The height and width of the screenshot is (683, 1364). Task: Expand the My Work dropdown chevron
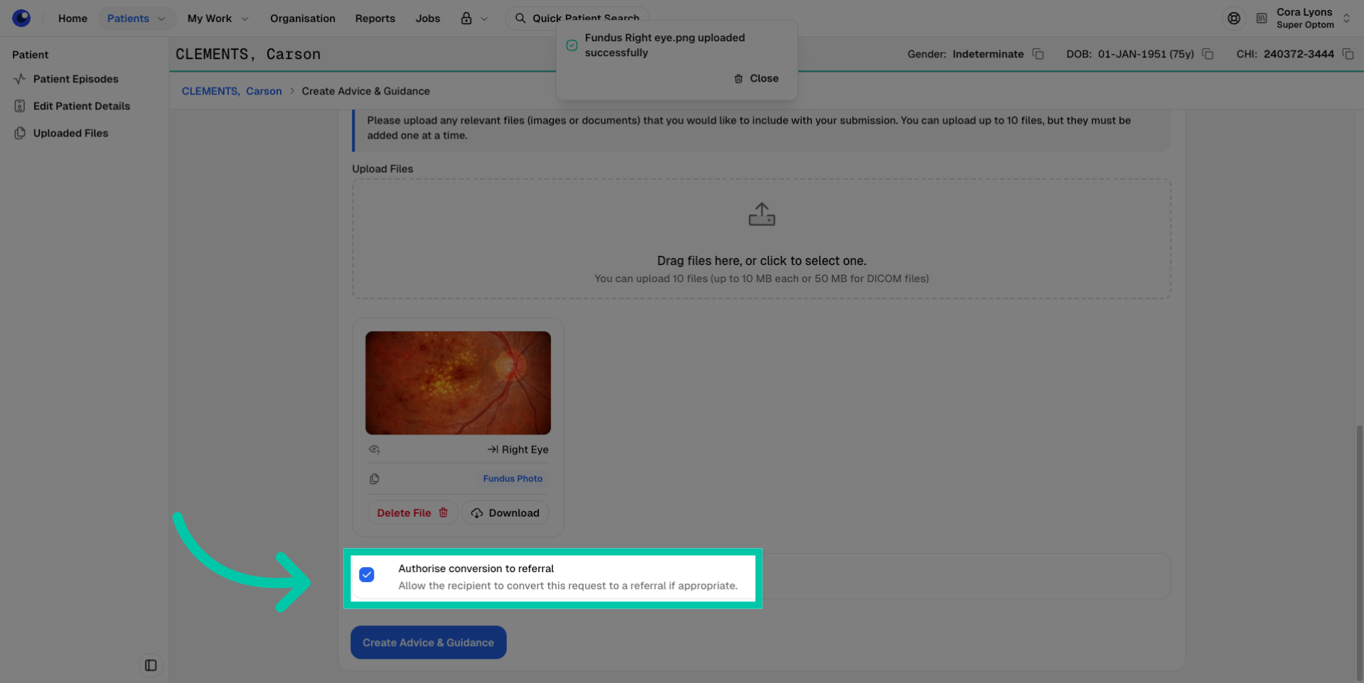pos(245,18)
